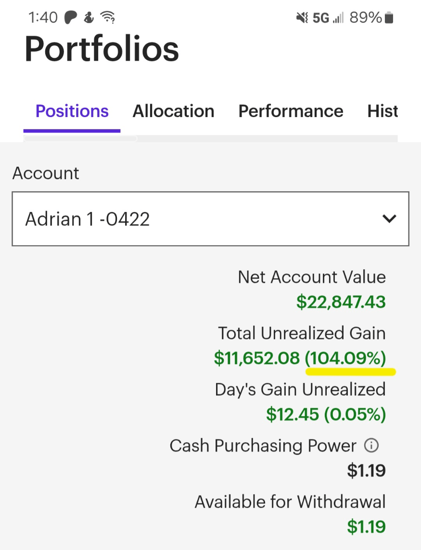
Task: Tap the battery icon in status bar
Action: (389, 17)
